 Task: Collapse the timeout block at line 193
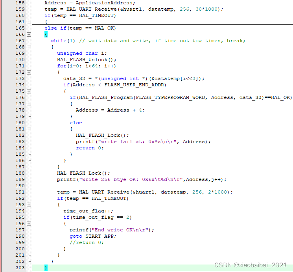coord(29,205)
